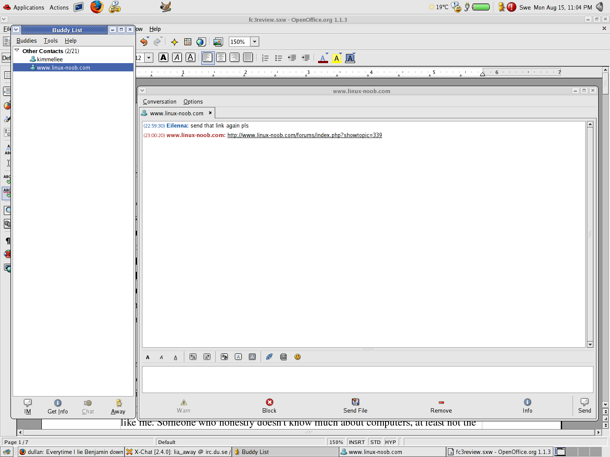Click larger font size chat icon
610x457 pixels.
[193, 357]
